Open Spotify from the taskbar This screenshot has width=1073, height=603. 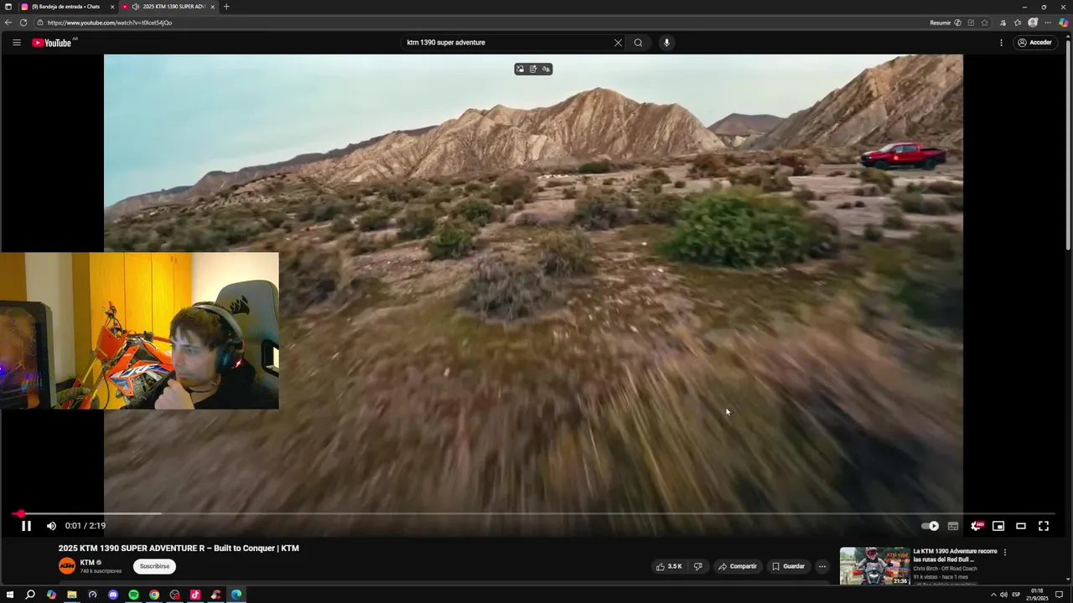point(133,595)
